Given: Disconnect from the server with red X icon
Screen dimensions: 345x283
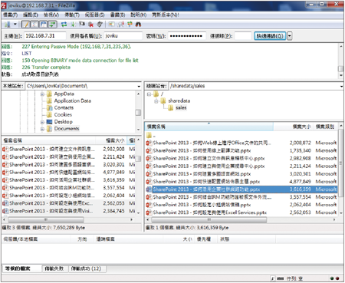Looking at the screenshot, I should pyautogui.click(x=90, y=25).
